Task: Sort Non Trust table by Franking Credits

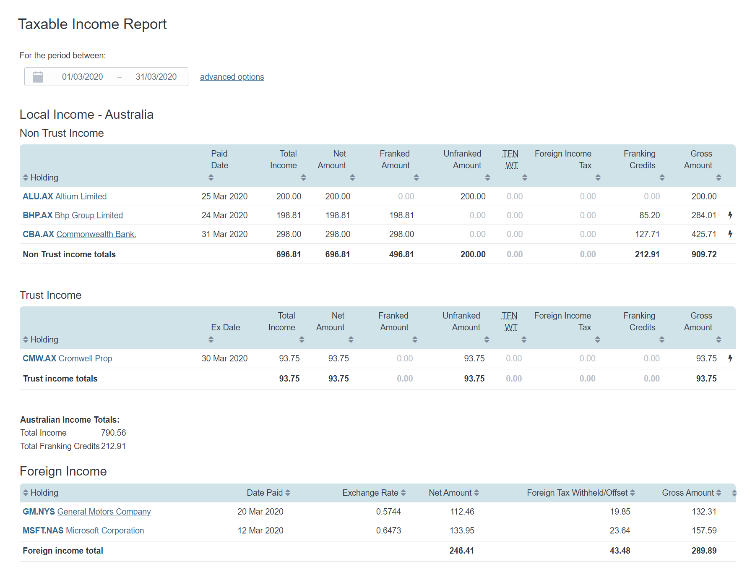Action: [x=662, y=178]
